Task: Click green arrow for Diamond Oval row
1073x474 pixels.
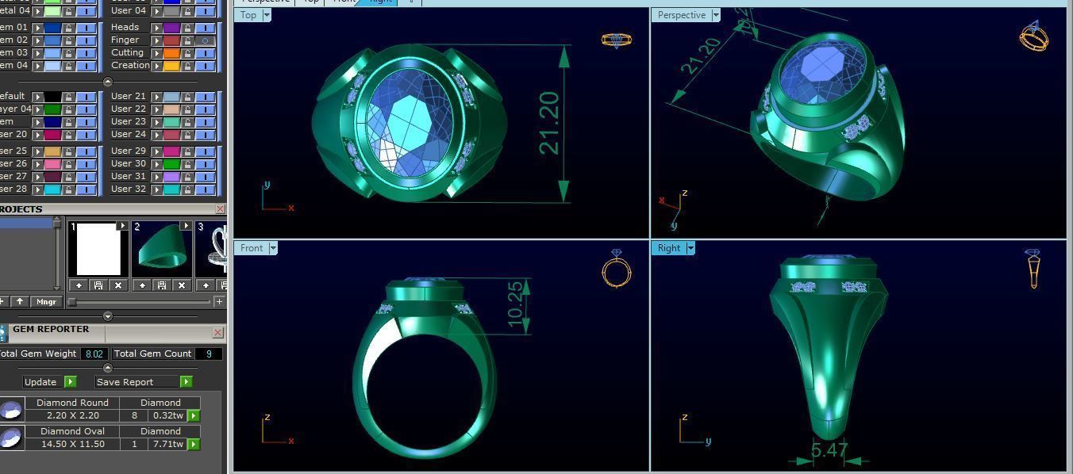Action: point(194,444)
